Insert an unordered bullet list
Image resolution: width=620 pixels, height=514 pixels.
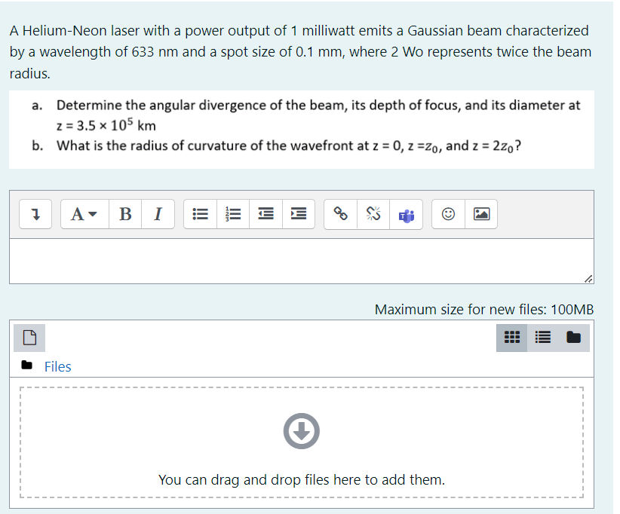200,214
